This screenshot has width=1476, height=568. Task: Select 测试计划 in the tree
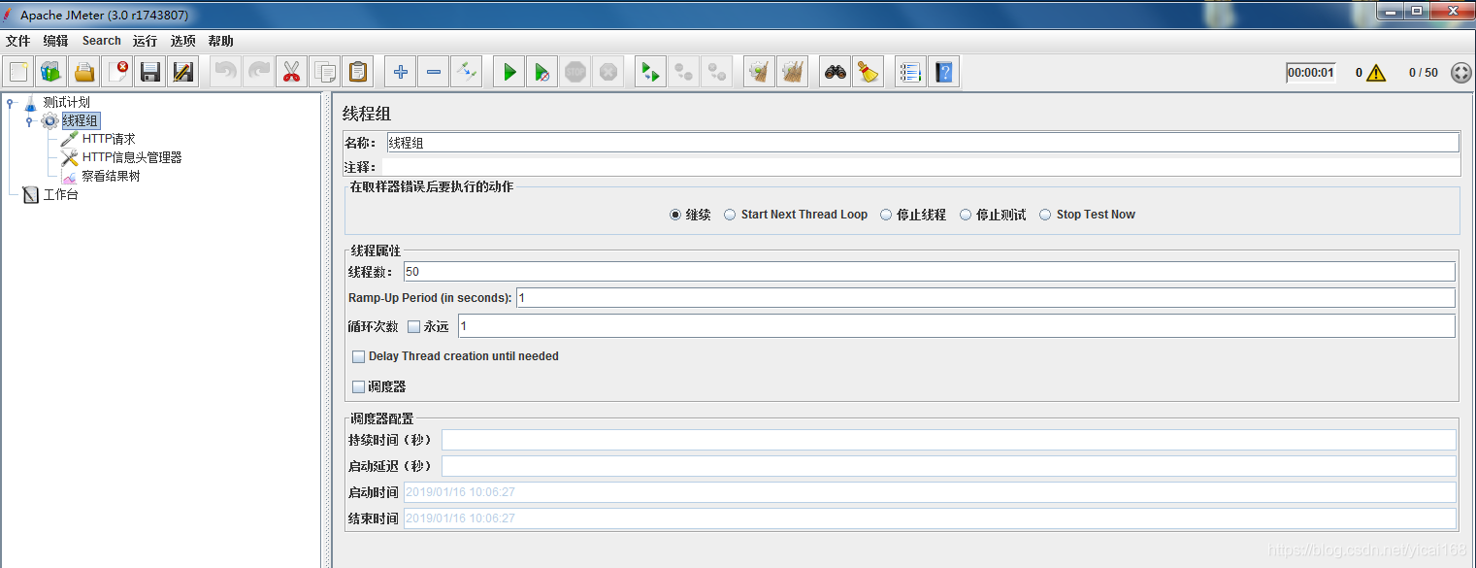tap(66, 102)
